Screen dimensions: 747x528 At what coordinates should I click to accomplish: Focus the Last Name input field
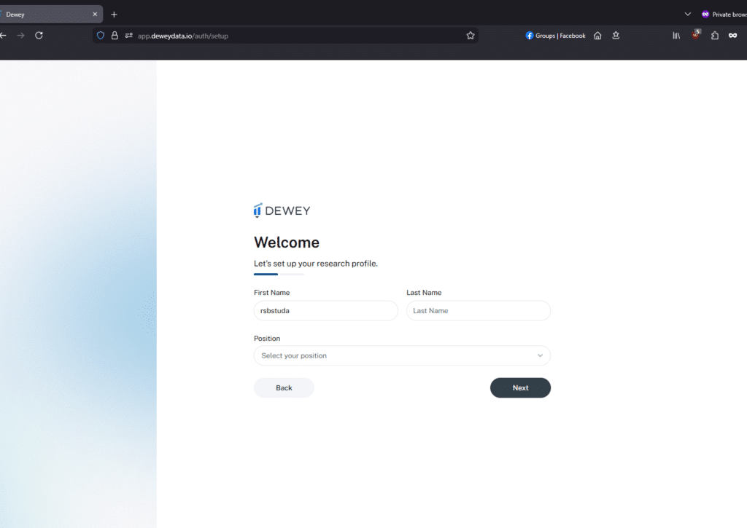coord(478,310)
